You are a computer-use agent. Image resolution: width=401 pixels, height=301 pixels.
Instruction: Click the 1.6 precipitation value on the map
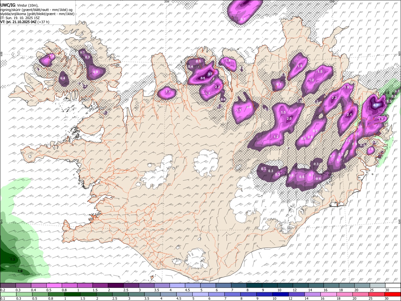(300, 66)
